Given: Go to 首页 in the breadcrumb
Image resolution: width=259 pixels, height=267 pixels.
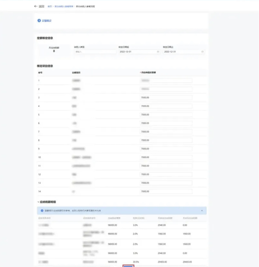Looking at the screenshot, I should pyautogui.click(x=50, y=6).
